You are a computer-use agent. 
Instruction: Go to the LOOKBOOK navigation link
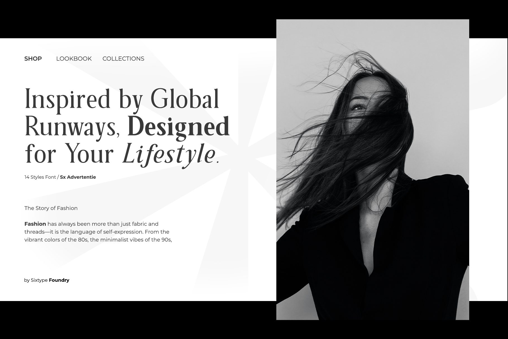pyautogui.click(x=74, y=59)
